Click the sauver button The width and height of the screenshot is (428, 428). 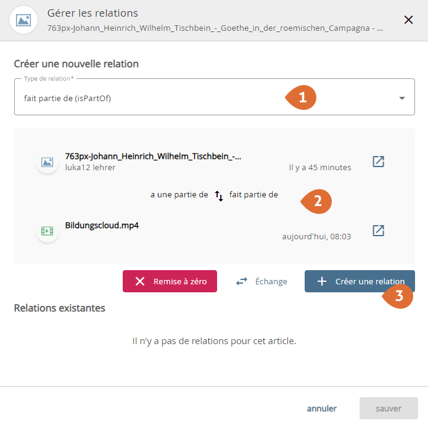click(389, 408)
